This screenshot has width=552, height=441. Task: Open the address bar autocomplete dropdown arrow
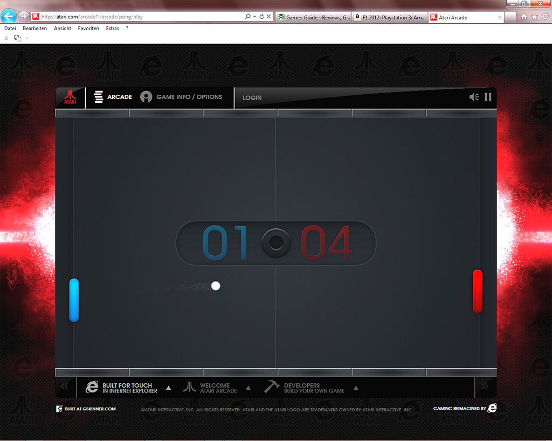[254, 17]
